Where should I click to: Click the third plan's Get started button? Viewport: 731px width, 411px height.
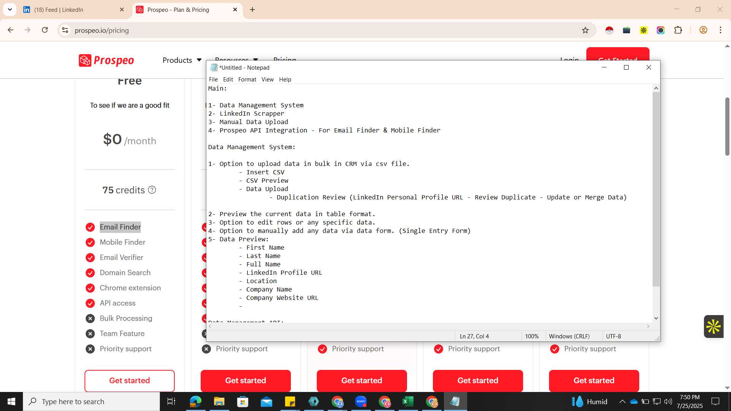click(362, 381)
